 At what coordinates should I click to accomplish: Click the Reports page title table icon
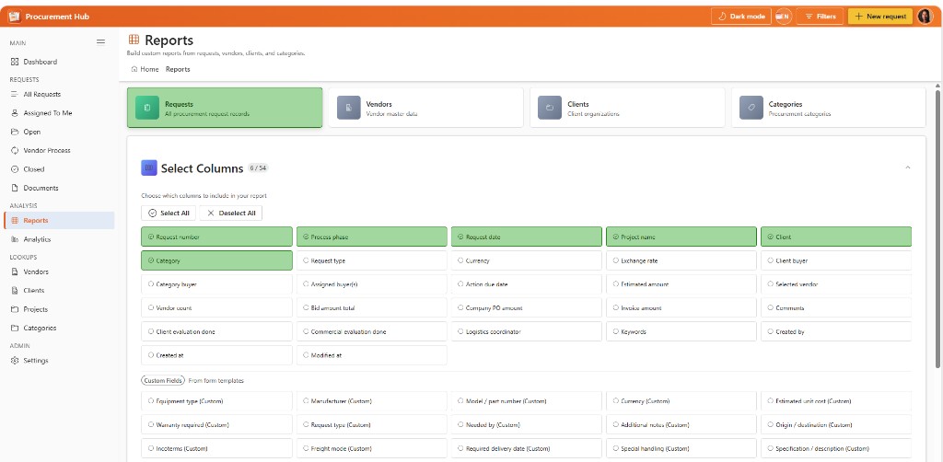134,40
